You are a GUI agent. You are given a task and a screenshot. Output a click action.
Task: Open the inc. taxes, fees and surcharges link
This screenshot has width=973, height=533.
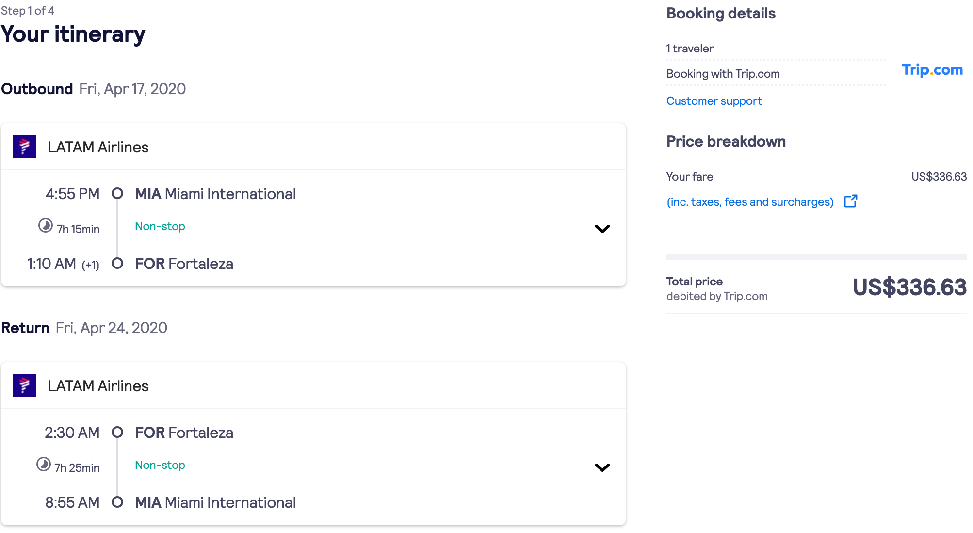coord(750,202)
